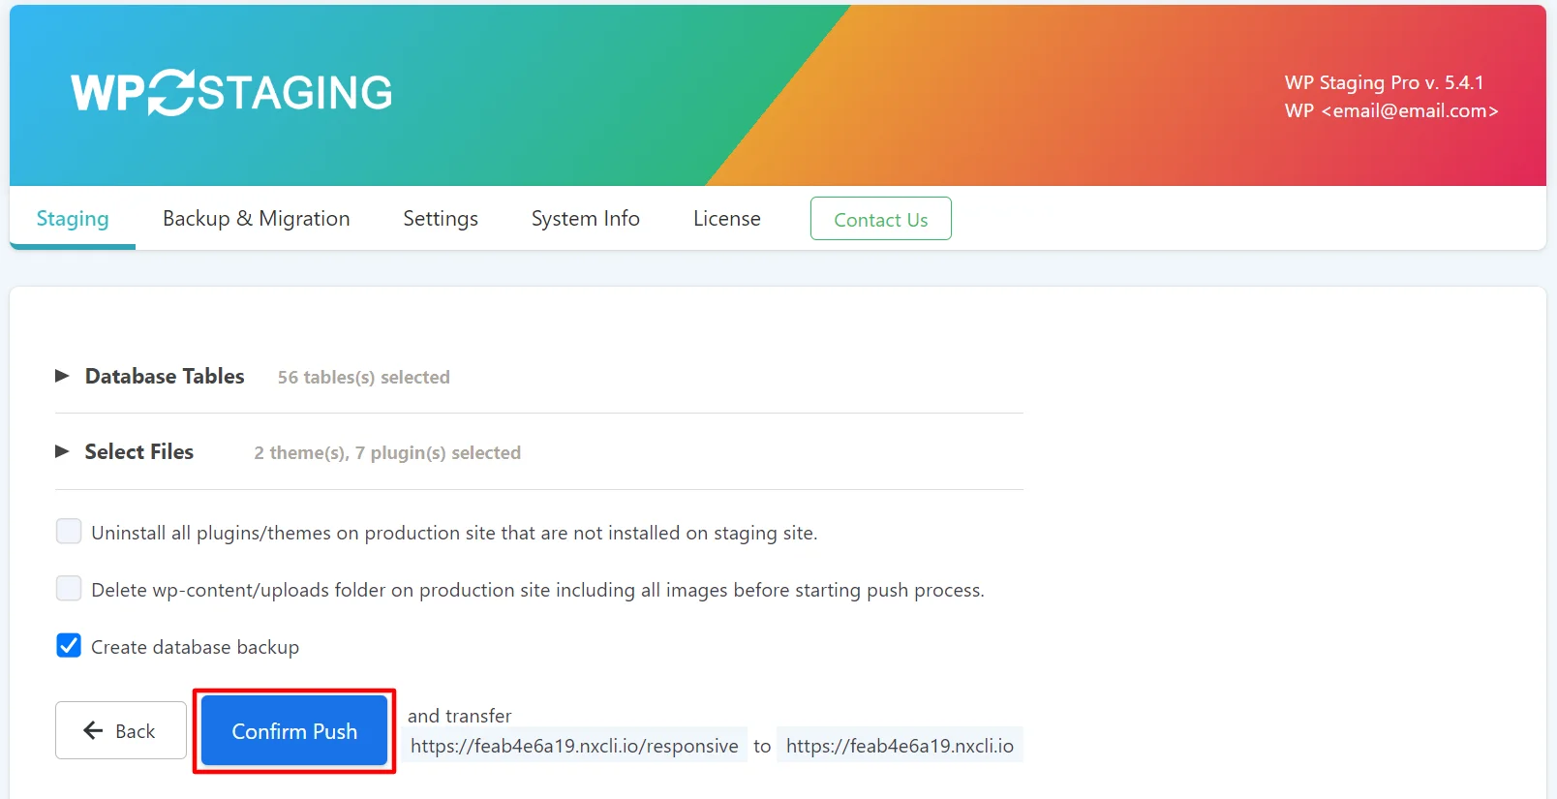Viewport: 1557px width, 799px height.
Task: Click the production URL https://feab4e6a19.nxcli.io
Action: coord(900,746)
